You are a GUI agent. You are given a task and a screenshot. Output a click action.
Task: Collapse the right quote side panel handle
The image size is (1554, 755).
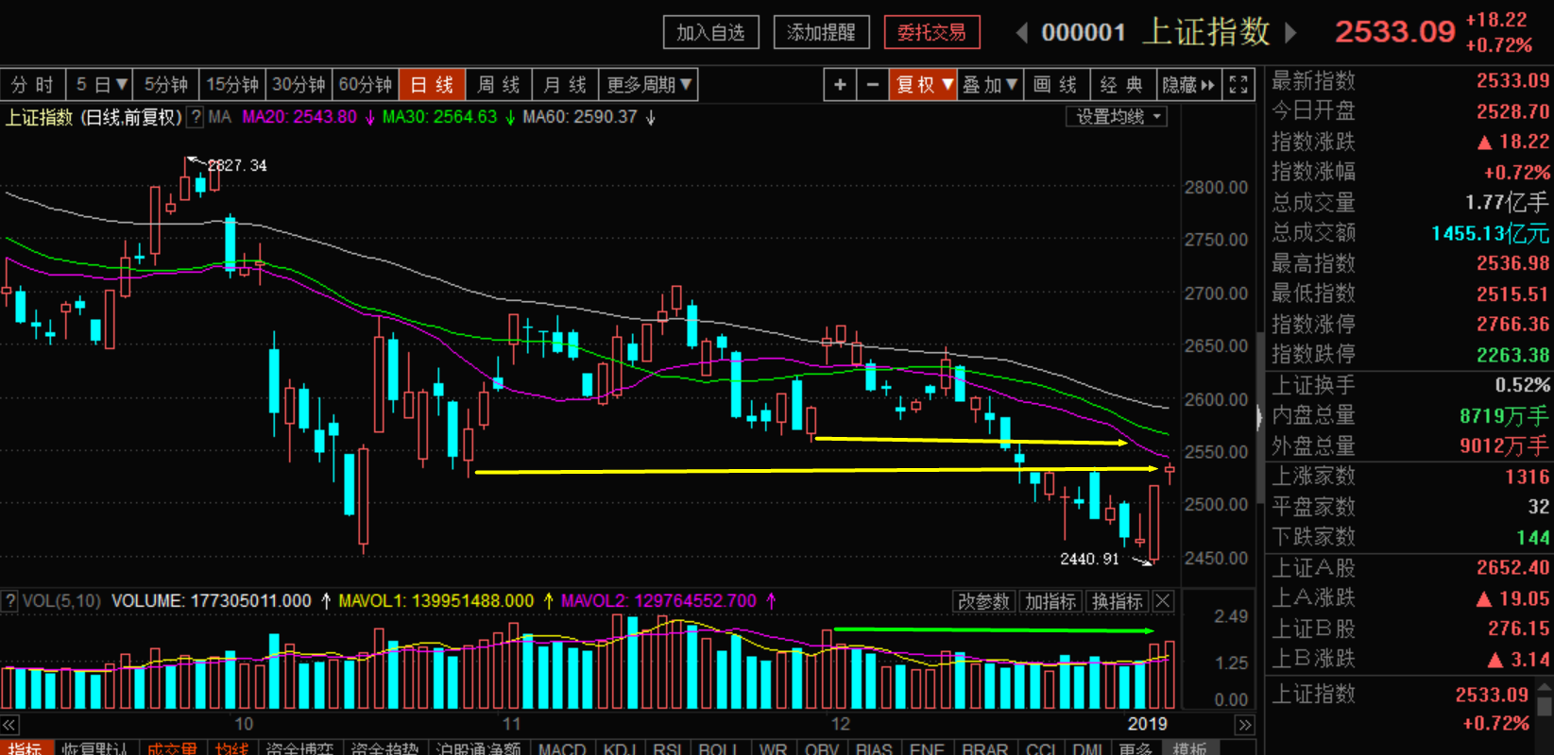click(1259, 416)
